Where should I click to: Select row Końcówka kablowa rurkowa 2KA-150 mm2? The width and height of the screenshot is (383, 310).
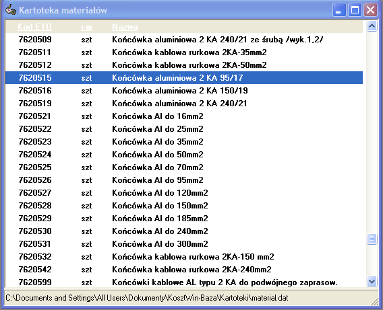point(184,257)
